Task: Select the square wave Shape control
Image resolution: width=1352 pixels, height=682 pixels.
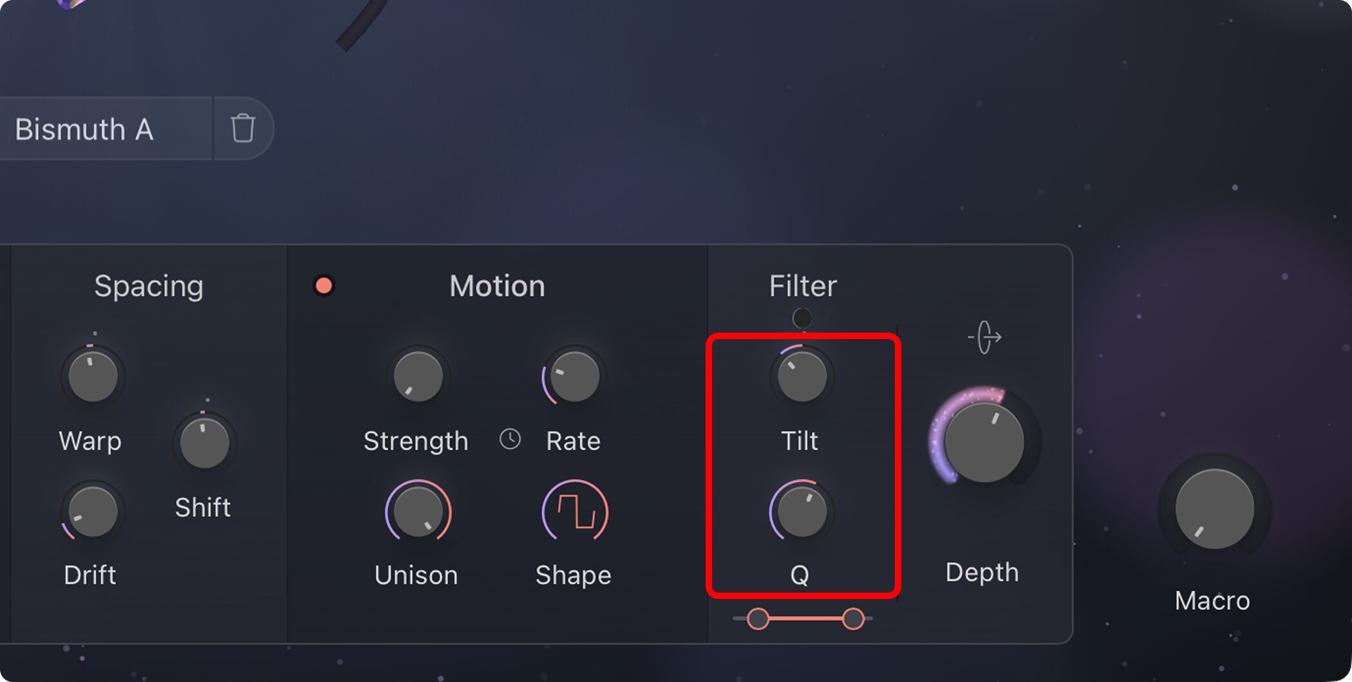Action: click(x=575, y=512)
